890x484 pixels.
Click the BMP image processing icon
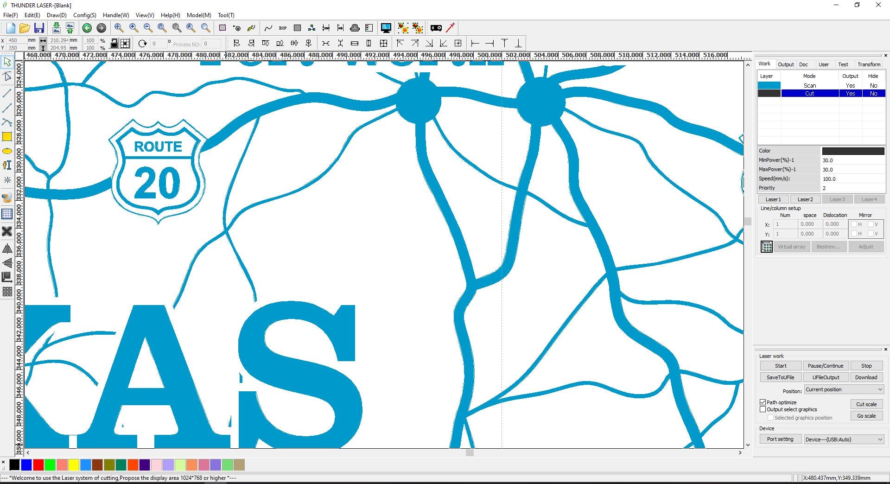[x=282, y=28]
